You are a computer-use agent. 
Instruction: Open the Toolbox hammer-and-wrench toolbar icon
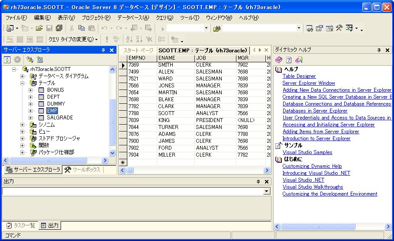pos(339,28)
